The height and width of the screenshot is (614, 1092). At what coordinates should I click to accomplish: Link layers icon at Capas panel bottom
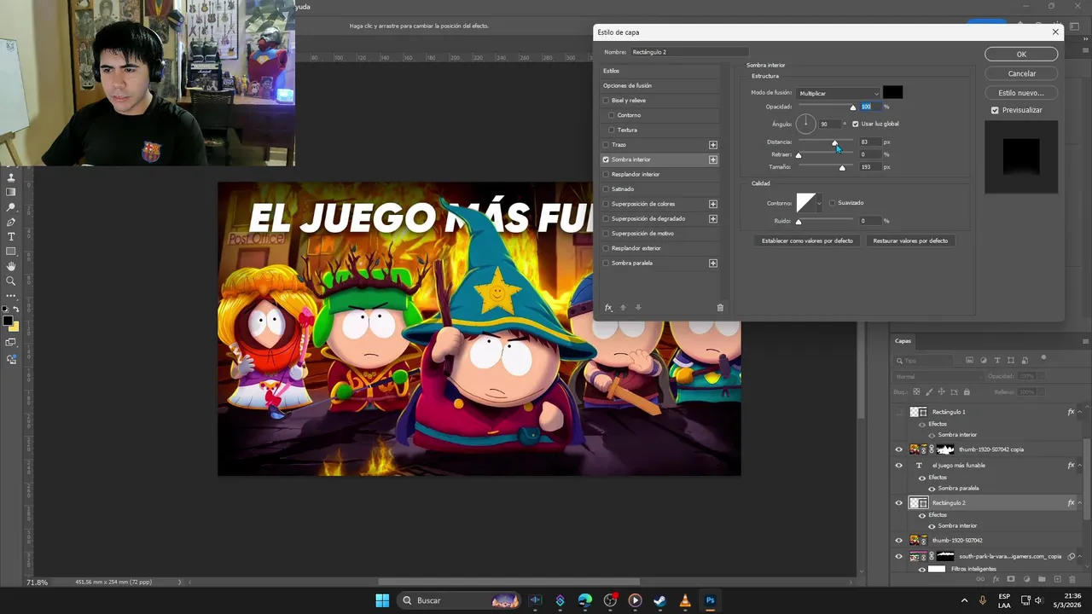(x=980, y=580)
